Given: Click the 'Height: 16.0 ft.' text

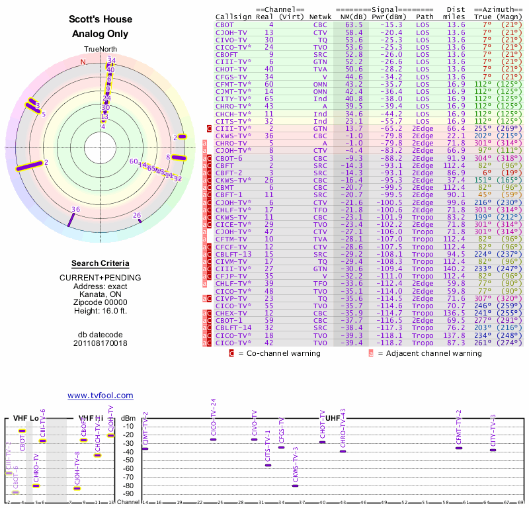Looking at the screenshot, I should click(x=101, y=311).
